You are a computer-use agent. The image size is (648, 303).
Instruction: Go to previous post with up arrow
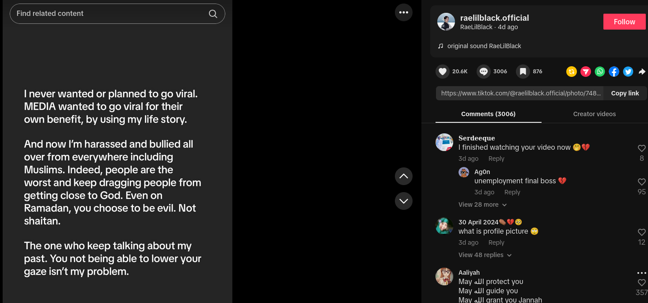(403, 176)
